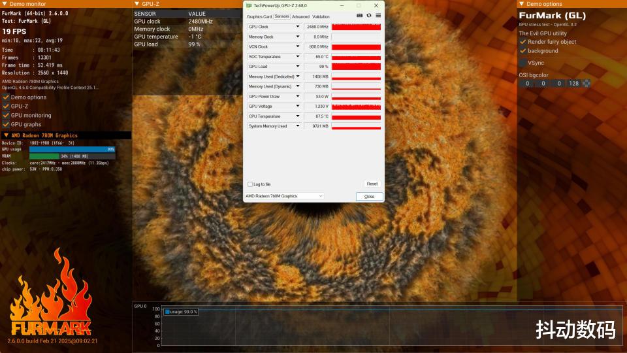Click the VRAM green usage bar

[x=44, y=156]
